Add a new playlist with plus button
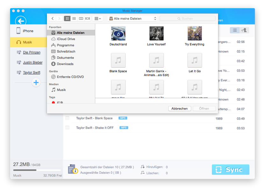This screenshot has width=265, height=191. [36, 82]
